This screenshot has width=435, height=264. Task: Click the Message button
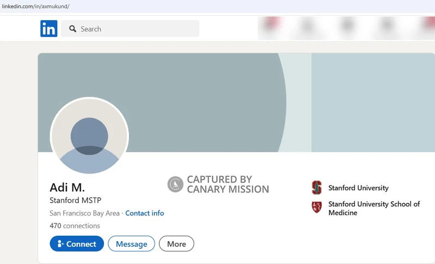point(132,243)
